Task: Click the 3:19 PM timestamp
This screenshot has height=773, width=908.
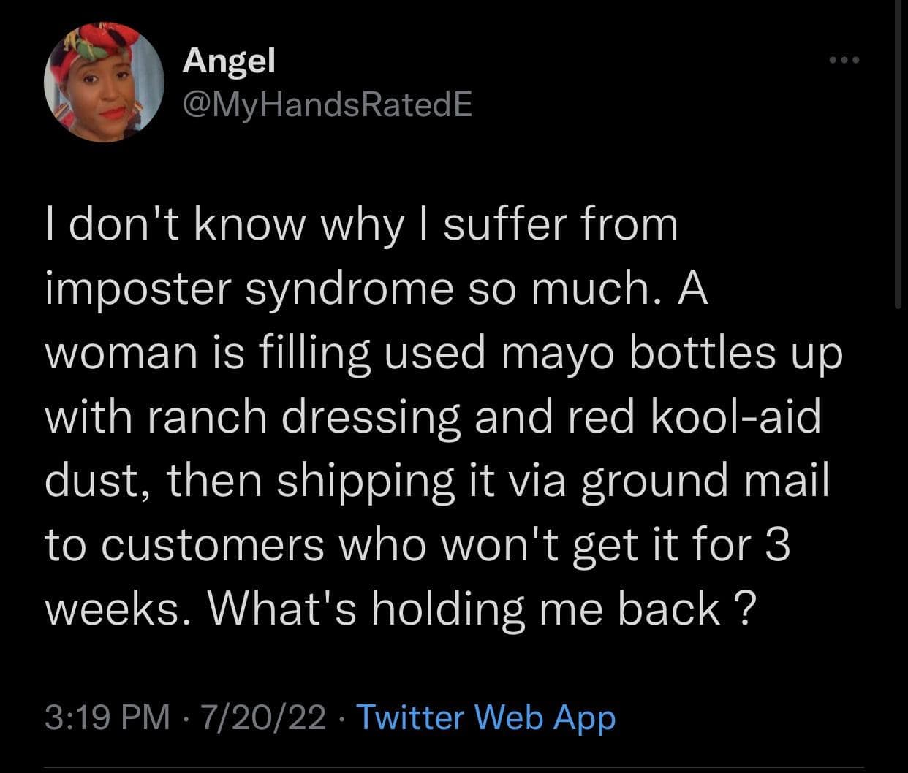Action: (x=107, y=717)
